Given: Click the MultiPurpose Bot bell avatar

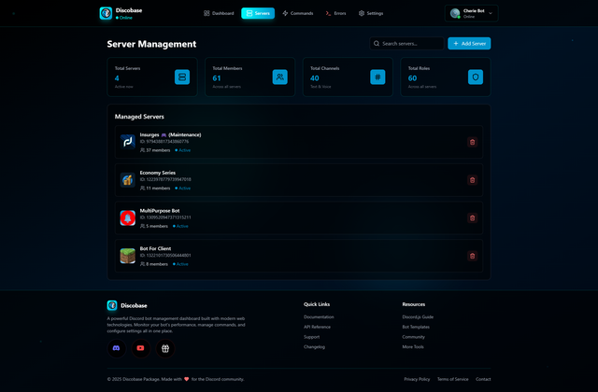Looking at the screenshot, I should [128, 217].
